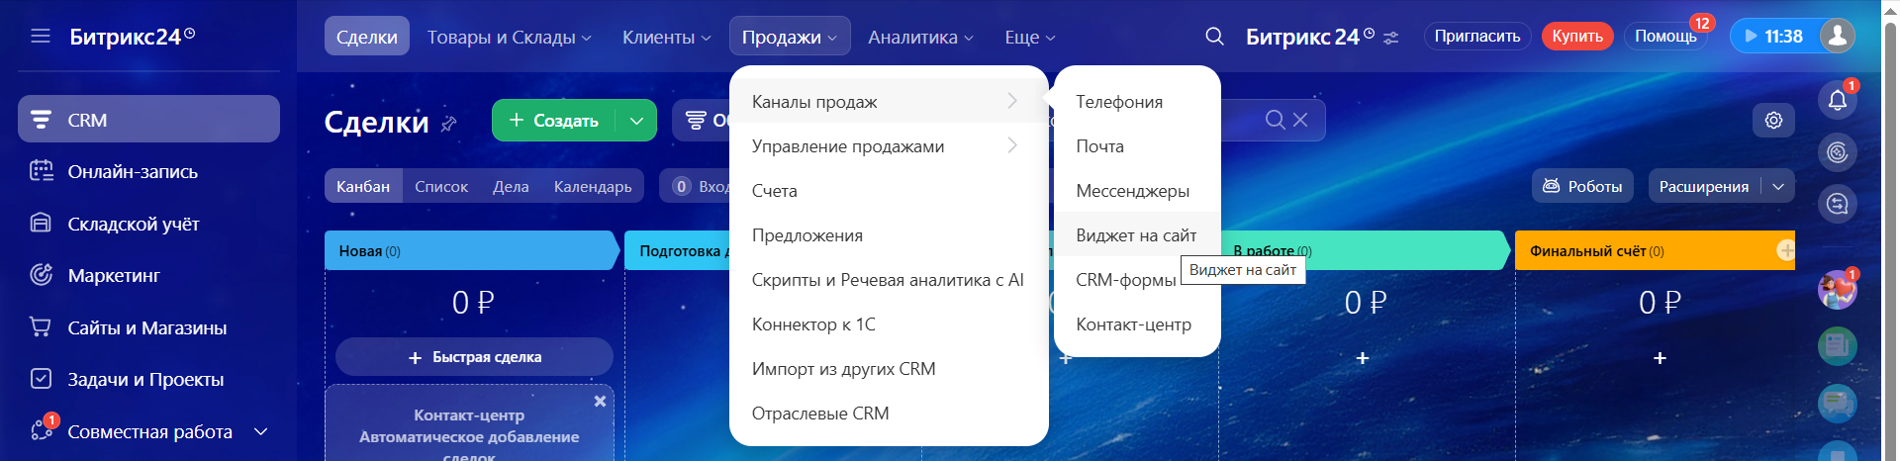Expand the Создать button dropdown arrow

click(x=636, y=121)
